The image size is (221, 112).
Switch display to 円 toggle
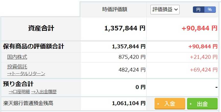[199, 10]
